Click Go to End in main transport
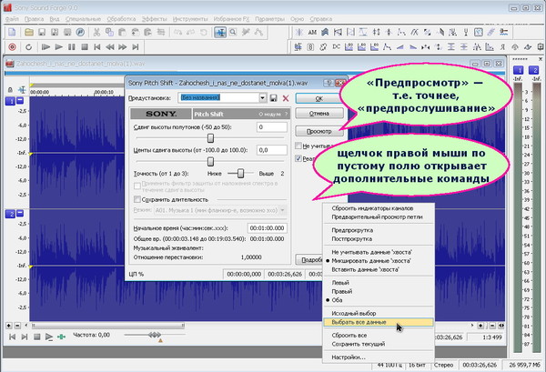 click(136, 46)
